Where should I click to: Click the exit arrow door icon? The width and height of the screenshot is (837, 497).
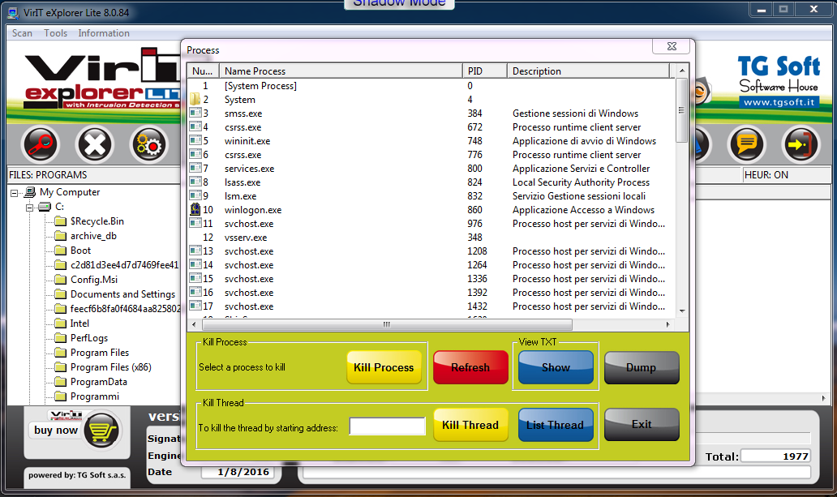coord(800,144)
